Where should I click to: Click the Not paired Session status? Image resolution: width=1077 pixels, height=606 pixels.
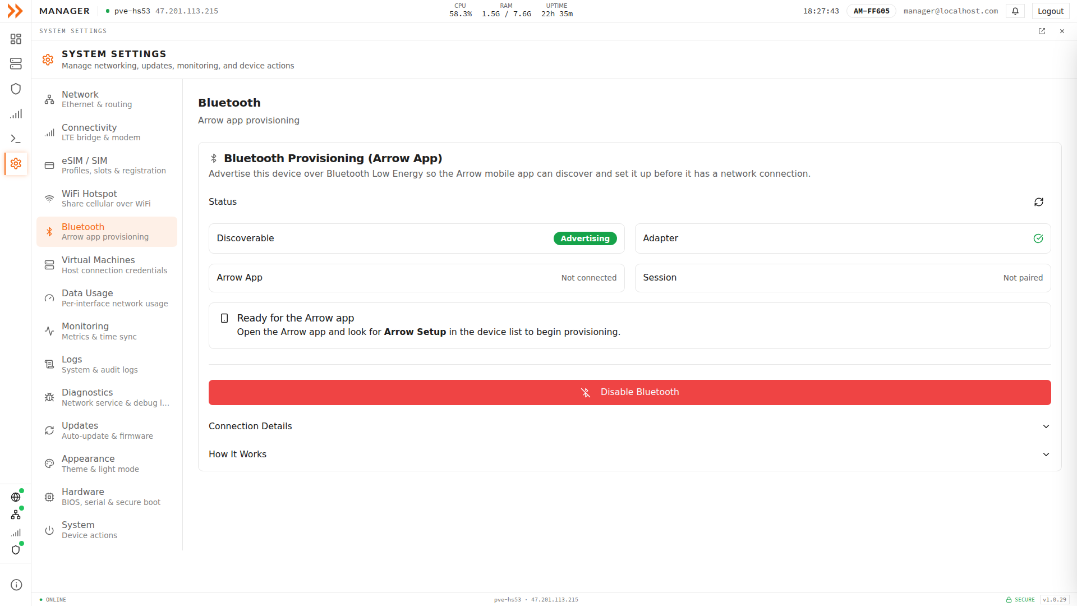[x=1023, y=278]
